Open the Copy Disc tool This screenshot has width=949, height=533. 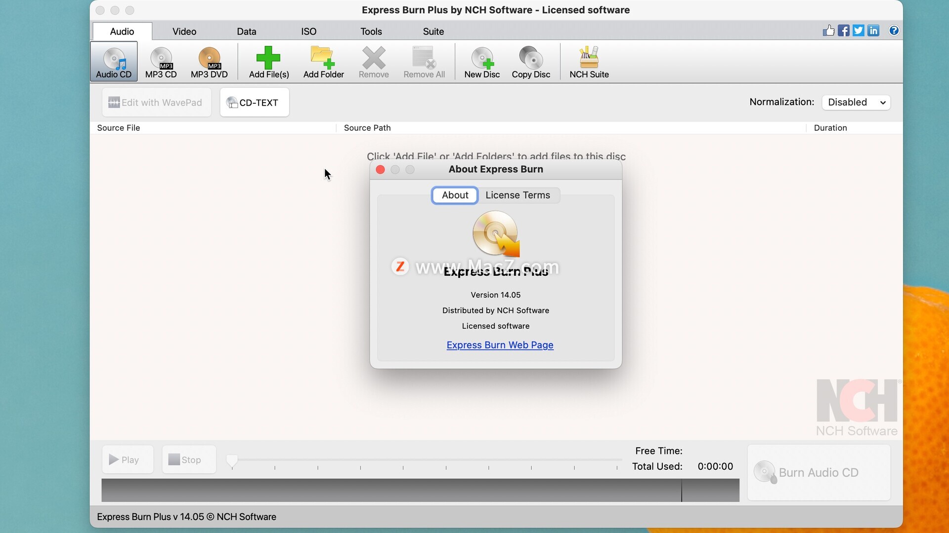tap(531, 62)
